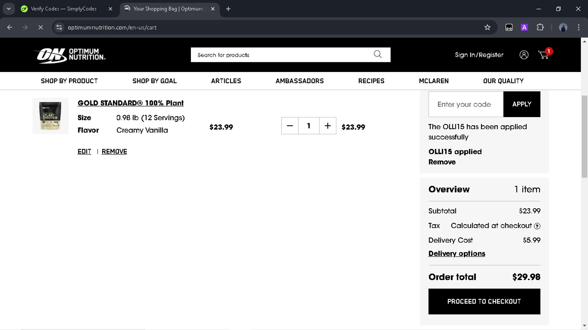Open the SHOP BY GOAL menu
Viewport: 588px width, 330px height.
point(154,81)
